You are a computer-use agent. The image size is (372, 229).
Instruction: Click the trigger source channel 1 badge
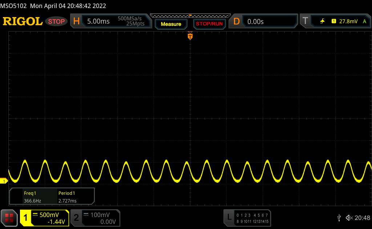[x=333, y=21]
